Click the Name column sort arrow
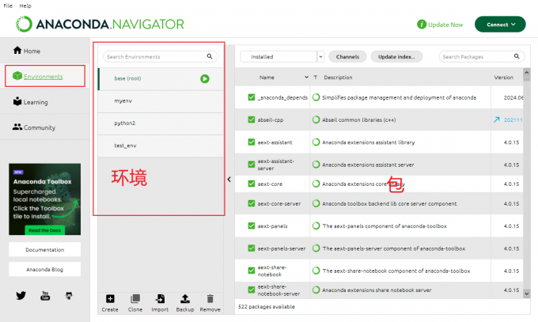This screenshot has height=322, width=538. [x=306, y=78]
